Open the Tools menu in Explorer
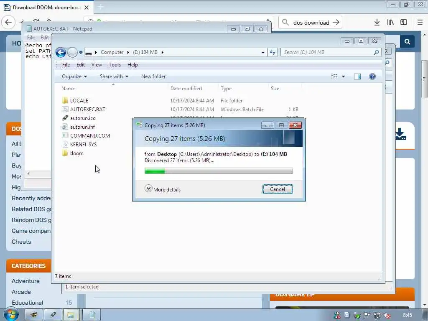428x321 pixels. (x=115, y=65)
